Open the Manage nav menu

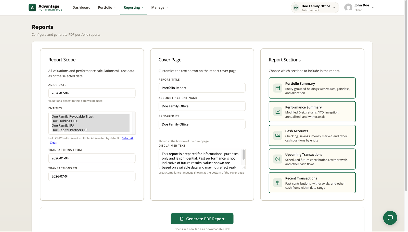(x=160, y=7)
